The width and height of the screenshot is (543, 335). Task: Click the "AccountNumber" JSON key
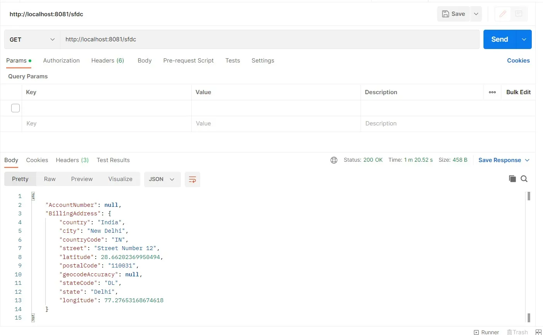71,205
